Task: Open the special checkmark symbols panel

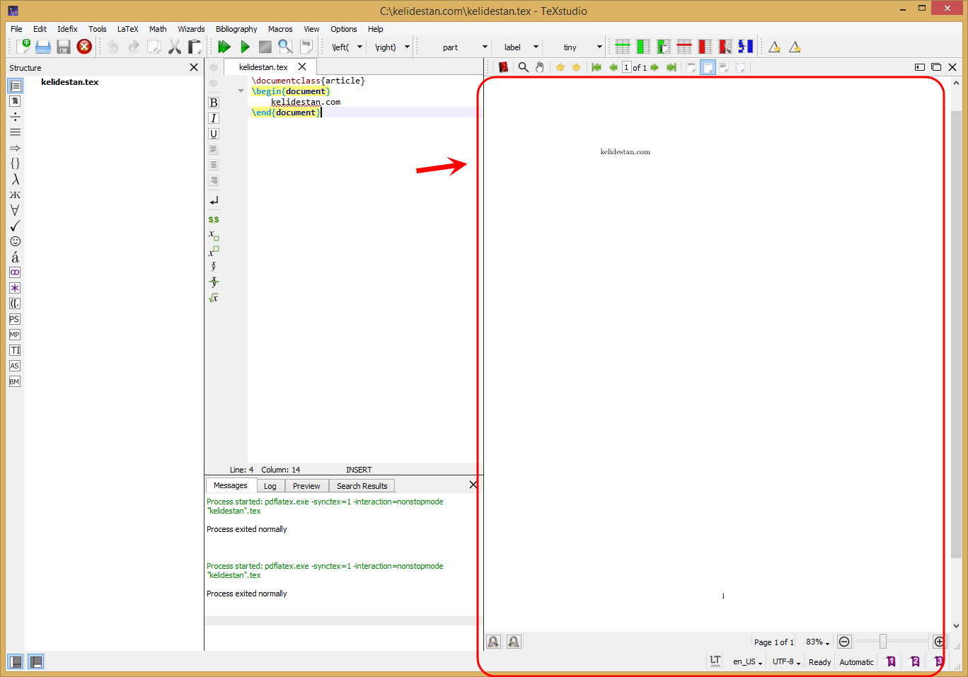Action: [x=15, y=226]
